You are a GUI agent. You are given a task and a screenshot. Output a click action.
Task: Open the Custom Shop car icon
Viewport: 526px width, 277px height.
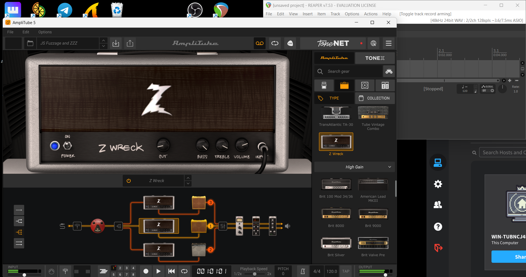(x=389, y=71)
